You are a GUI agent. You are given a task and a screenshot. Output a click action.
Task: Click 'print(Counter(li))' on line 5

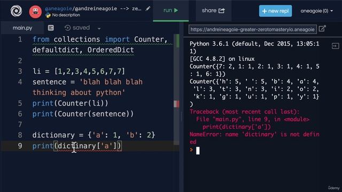pos(70,103)
